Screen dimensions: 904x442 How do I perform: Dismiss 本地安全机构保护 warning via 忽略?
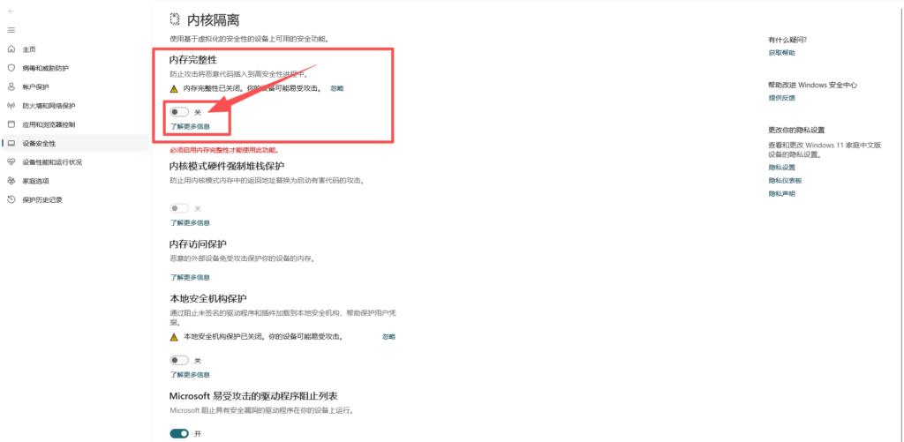point(389,336)
